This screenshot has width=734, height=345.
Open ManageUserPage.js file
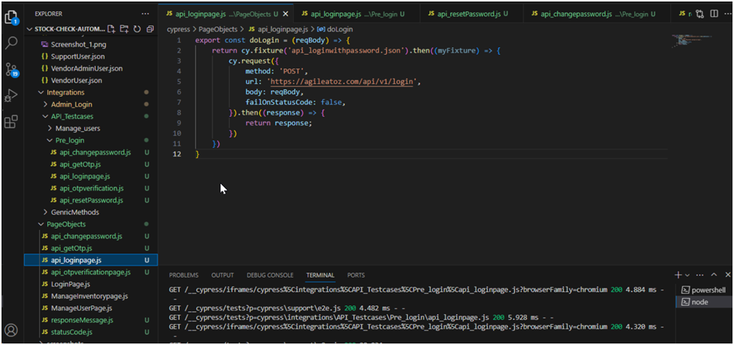point(91,308)
